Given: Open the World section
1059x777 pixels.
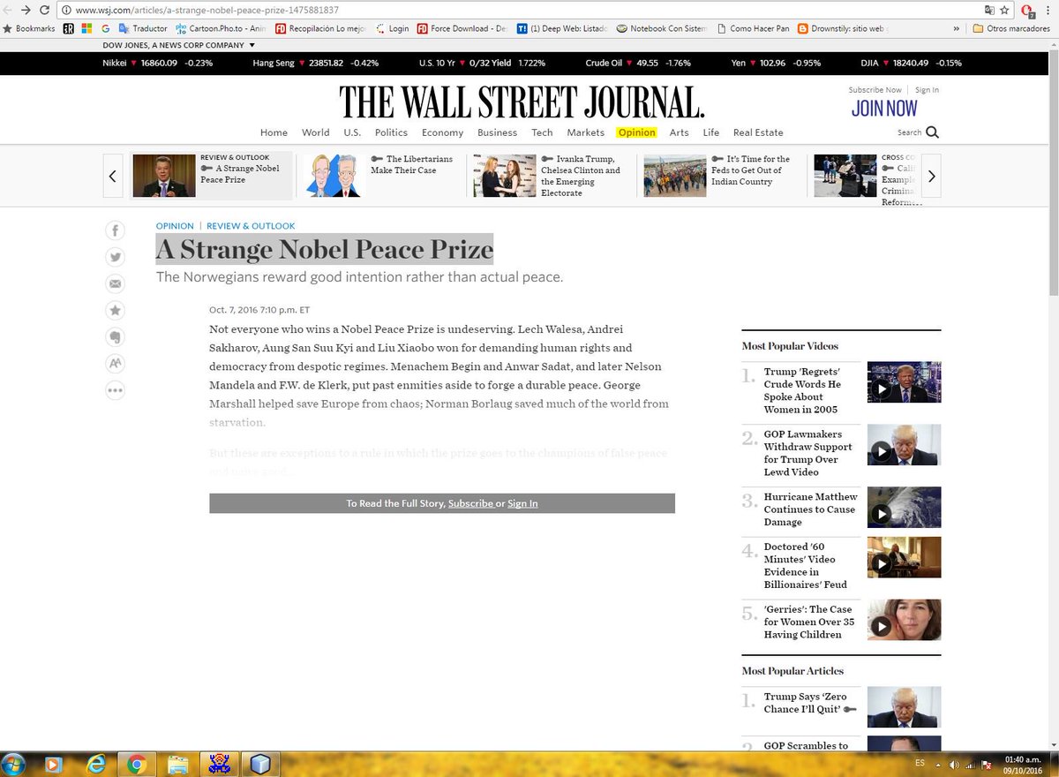Looking at the screenshot, I should [315, 132].
